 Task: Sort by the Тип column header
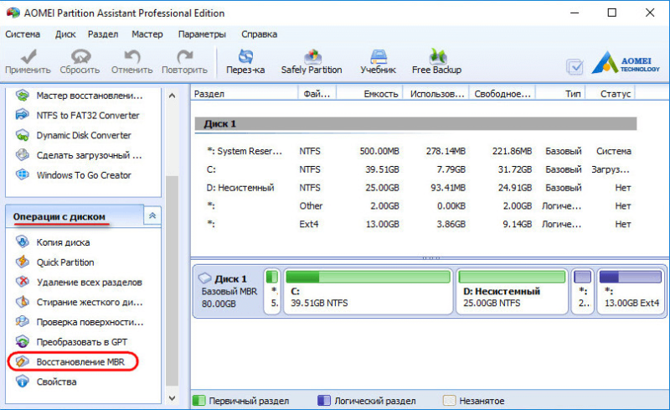560,94
